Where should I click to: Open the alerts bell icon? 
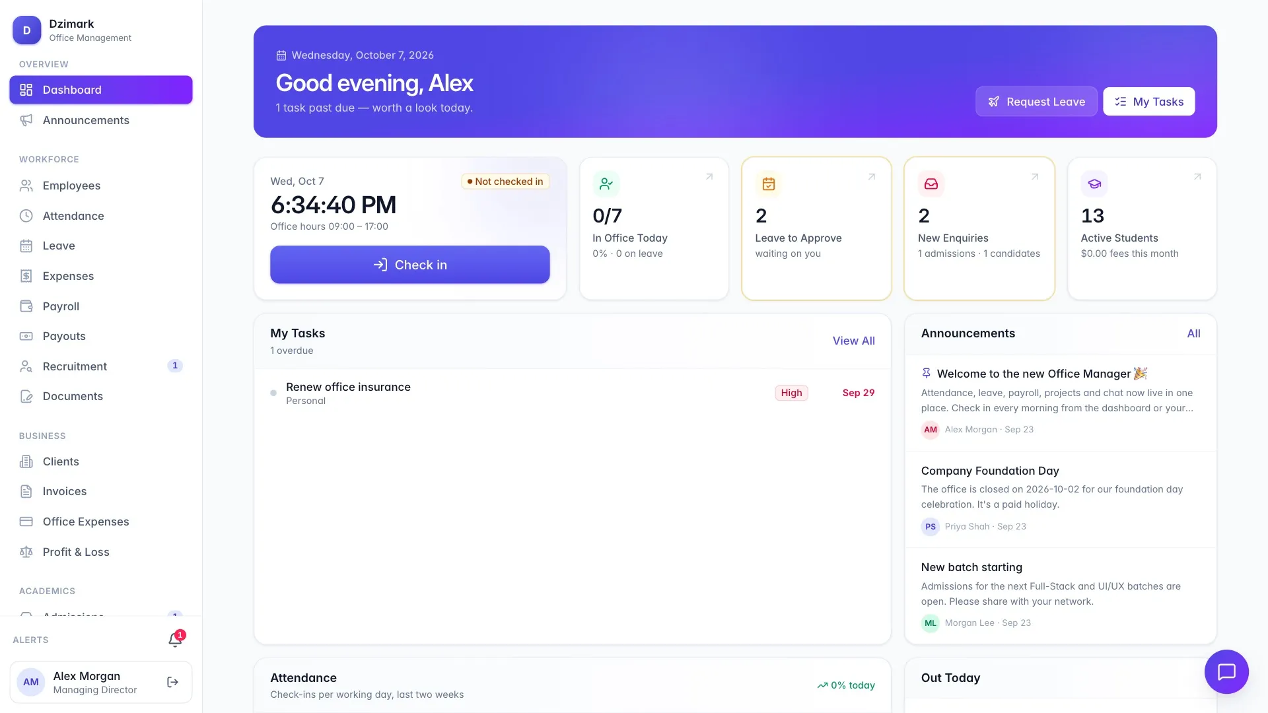(x=175, y=640)
